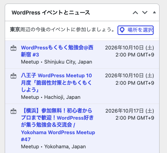Click the 東京周辺の今後のイベント message text
The height and width of the screenshot is (153, 167).
point(62,29)
